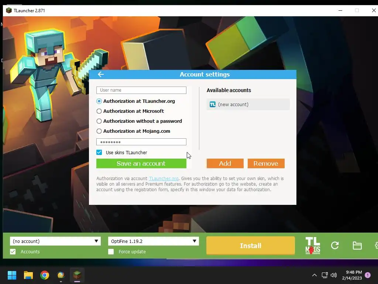Open the game folder icon

[357, 246]
